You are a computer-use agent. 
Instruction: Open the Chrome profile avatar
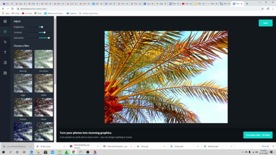[268, 9]
